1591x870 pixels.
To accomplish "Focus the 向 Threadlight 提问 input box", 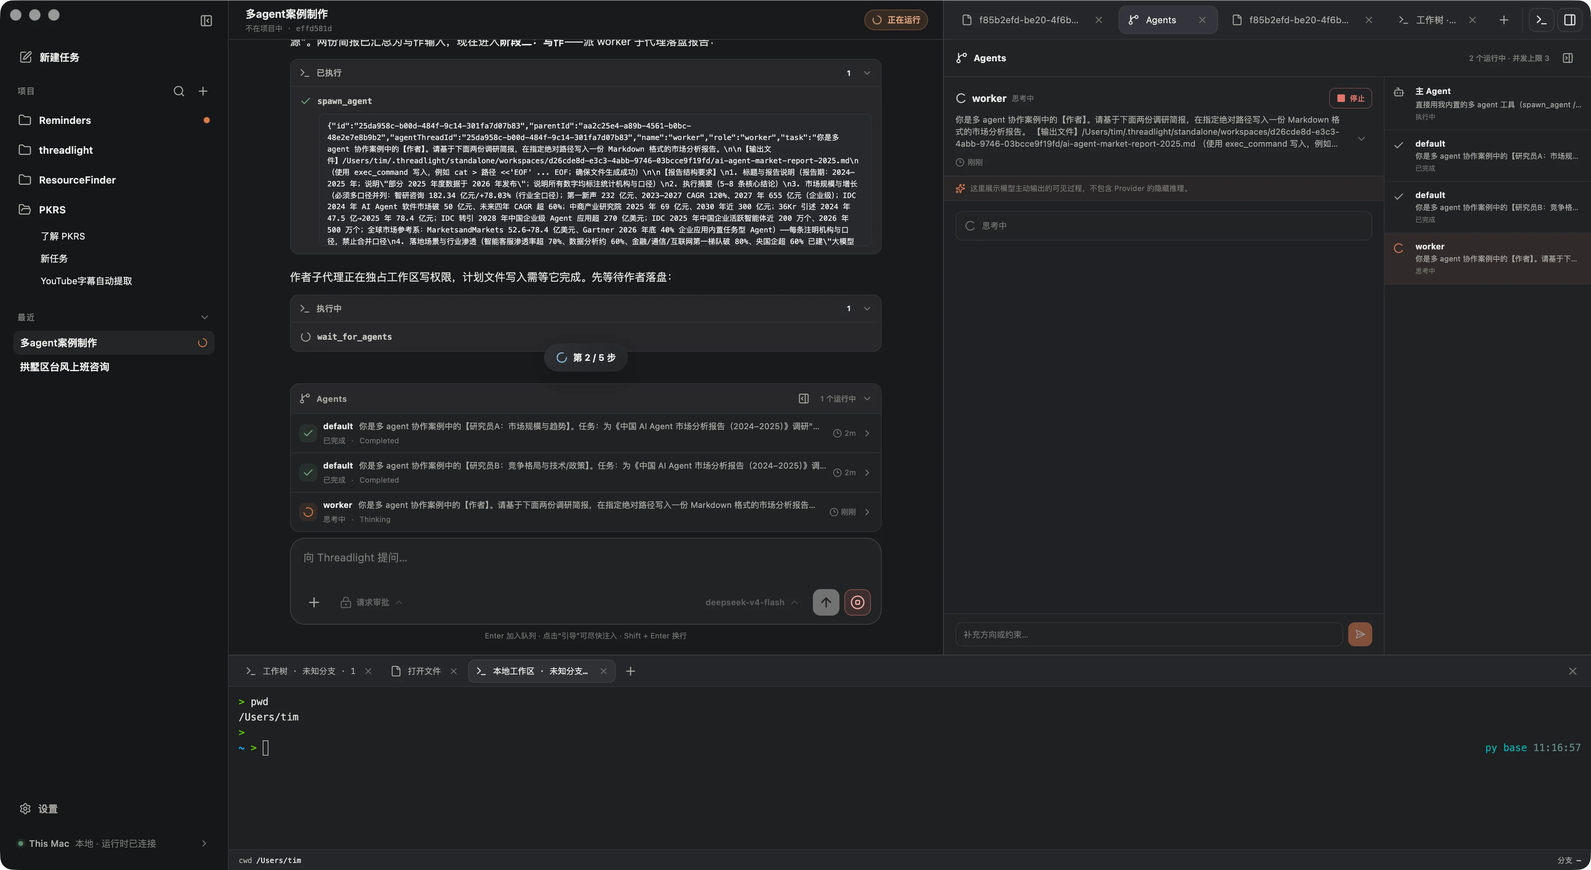I will click(585, 558).
